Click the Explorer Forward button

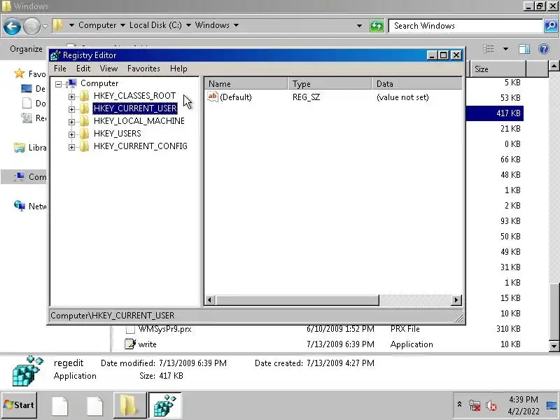coord(32,26)
